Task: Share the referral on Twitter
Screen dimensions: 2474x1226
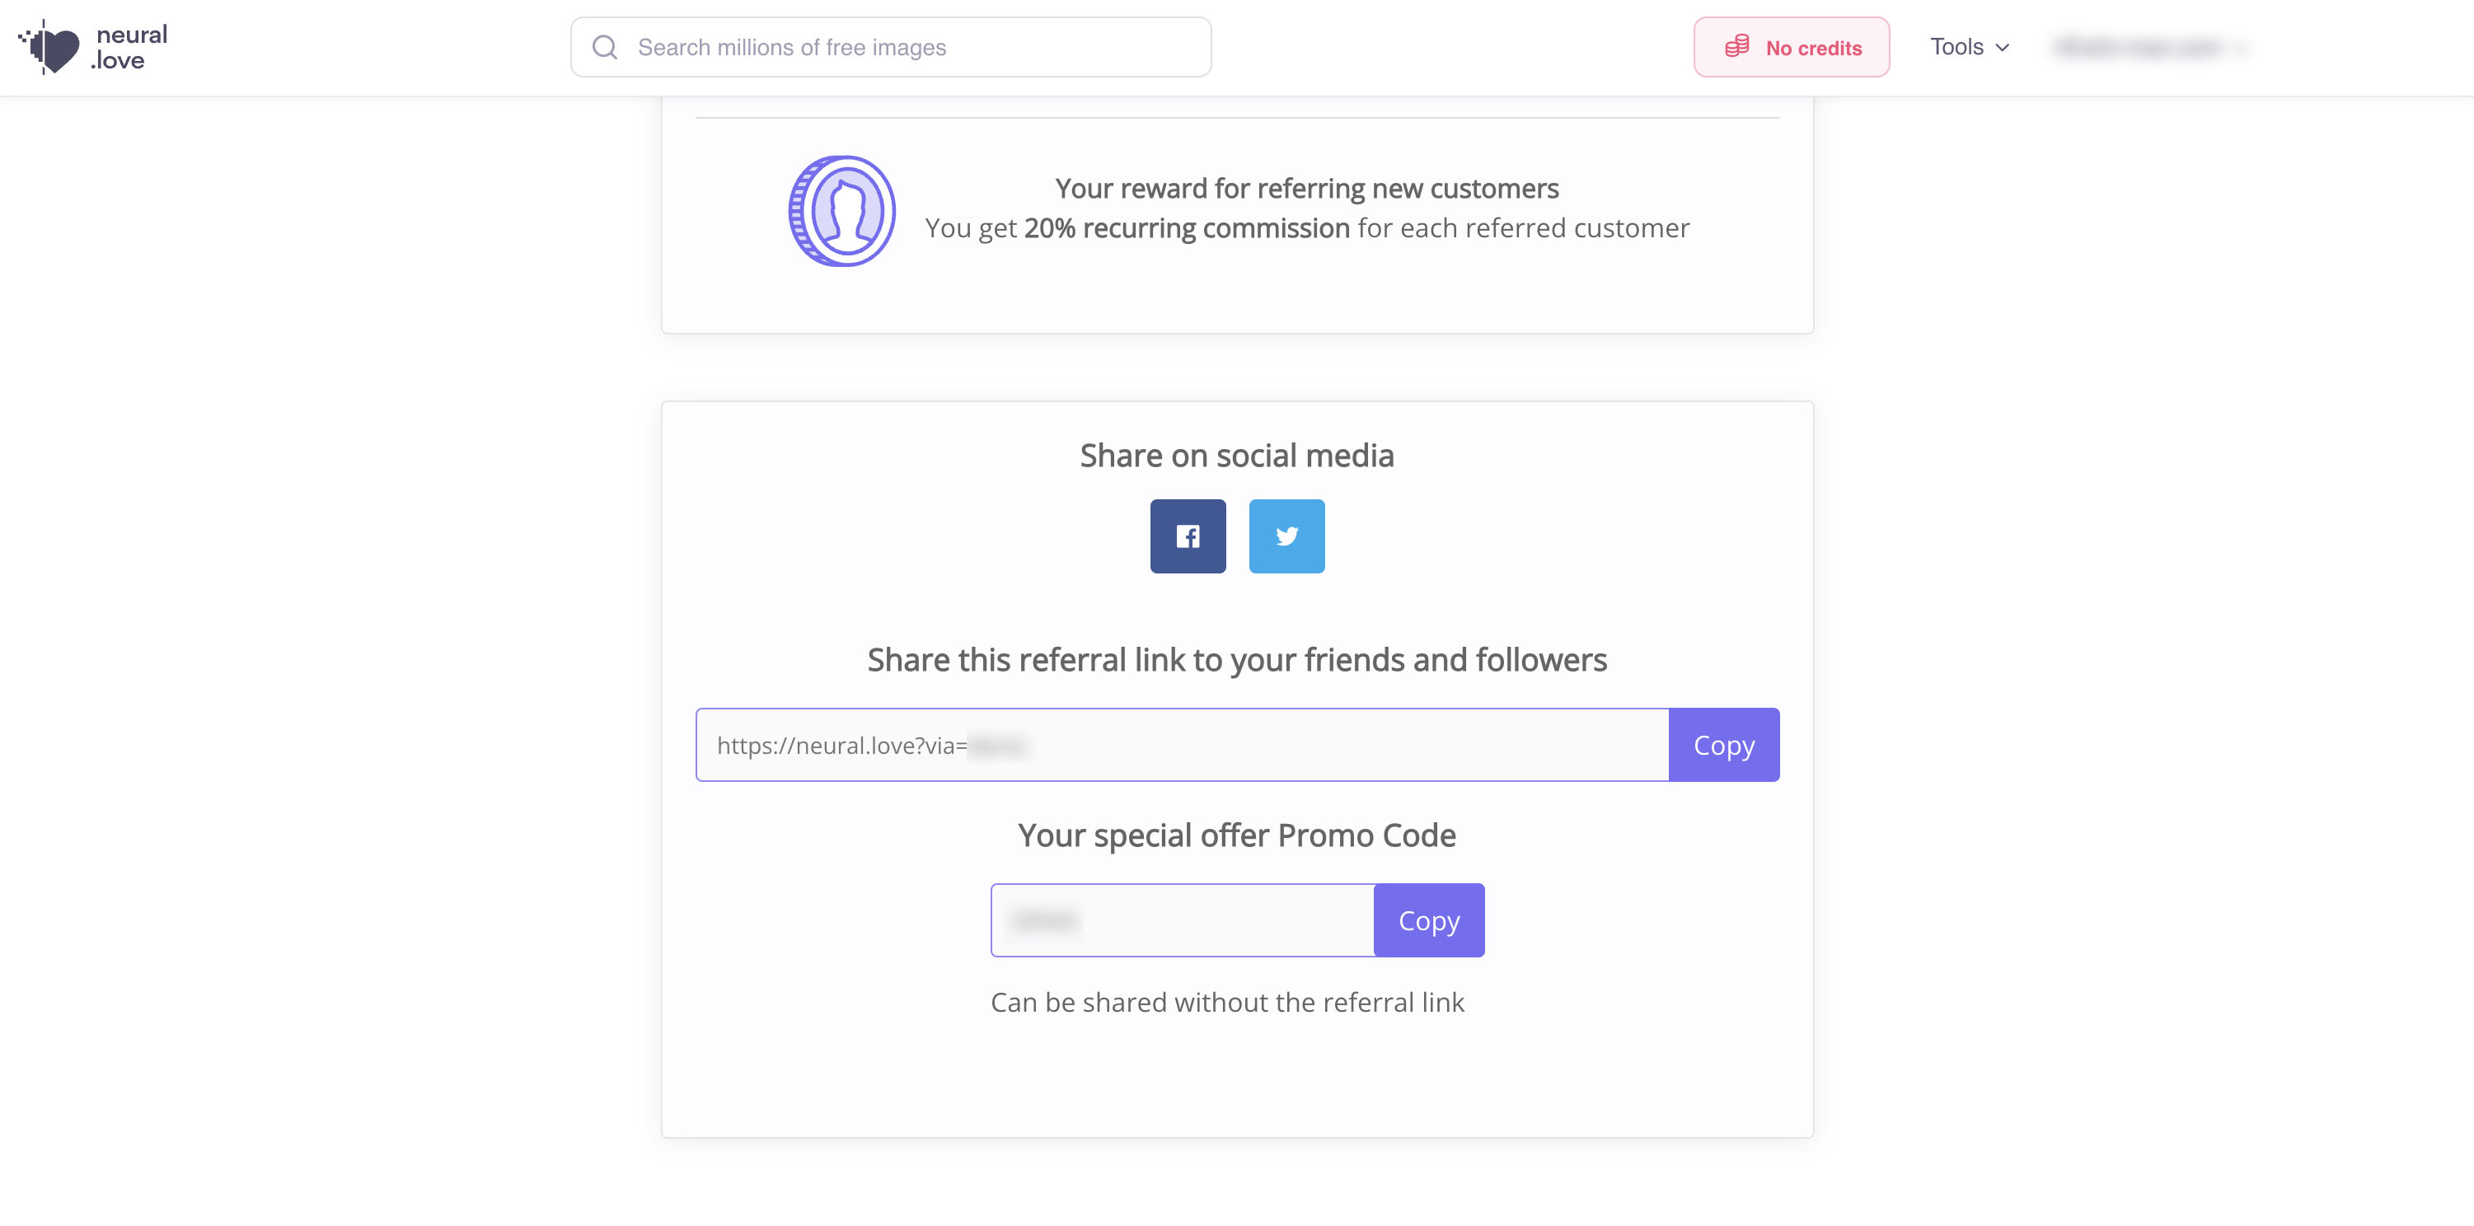Action: pyautogui.click(x=1286, y=536)
